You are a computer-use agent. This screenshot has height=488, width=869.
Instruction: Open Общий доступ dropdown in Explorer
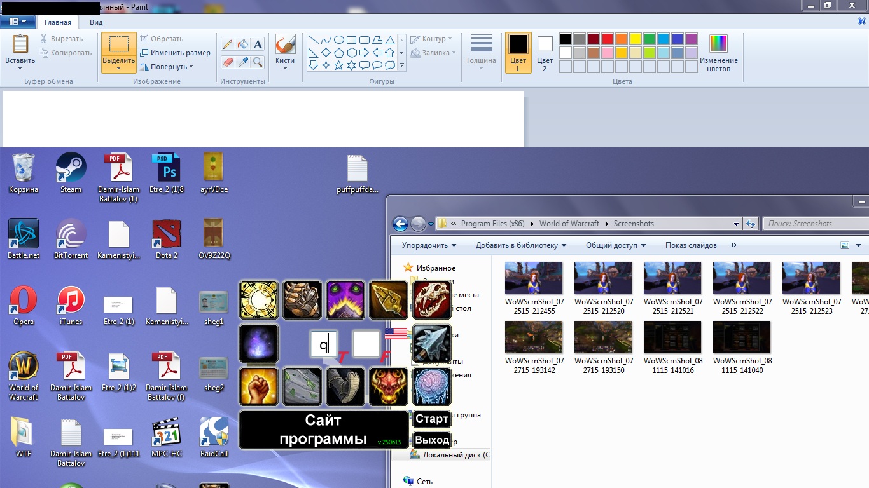[616, 245]
